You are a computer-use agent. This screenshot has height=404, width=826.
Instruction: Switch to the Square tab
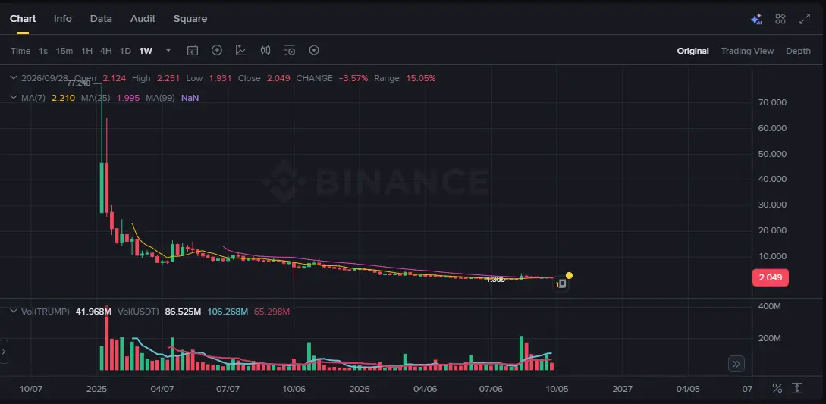click(x=190, y=18)
